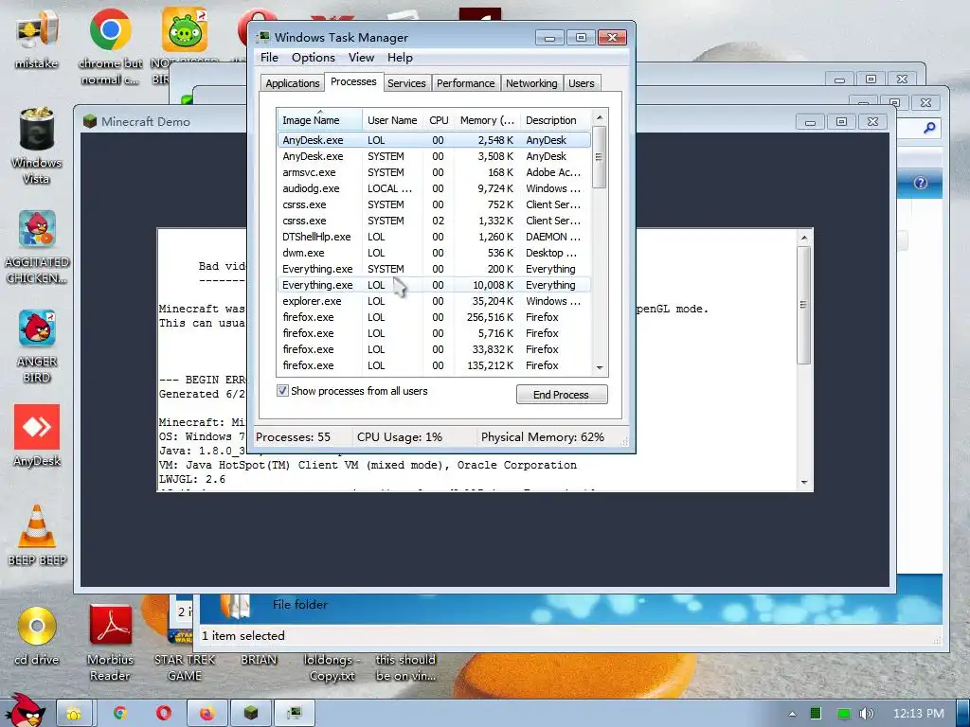Select AnyDesk.exe row run by SYSTEM
The height and width of the screenshot is (727, 970).
click(x=434, y=156)
